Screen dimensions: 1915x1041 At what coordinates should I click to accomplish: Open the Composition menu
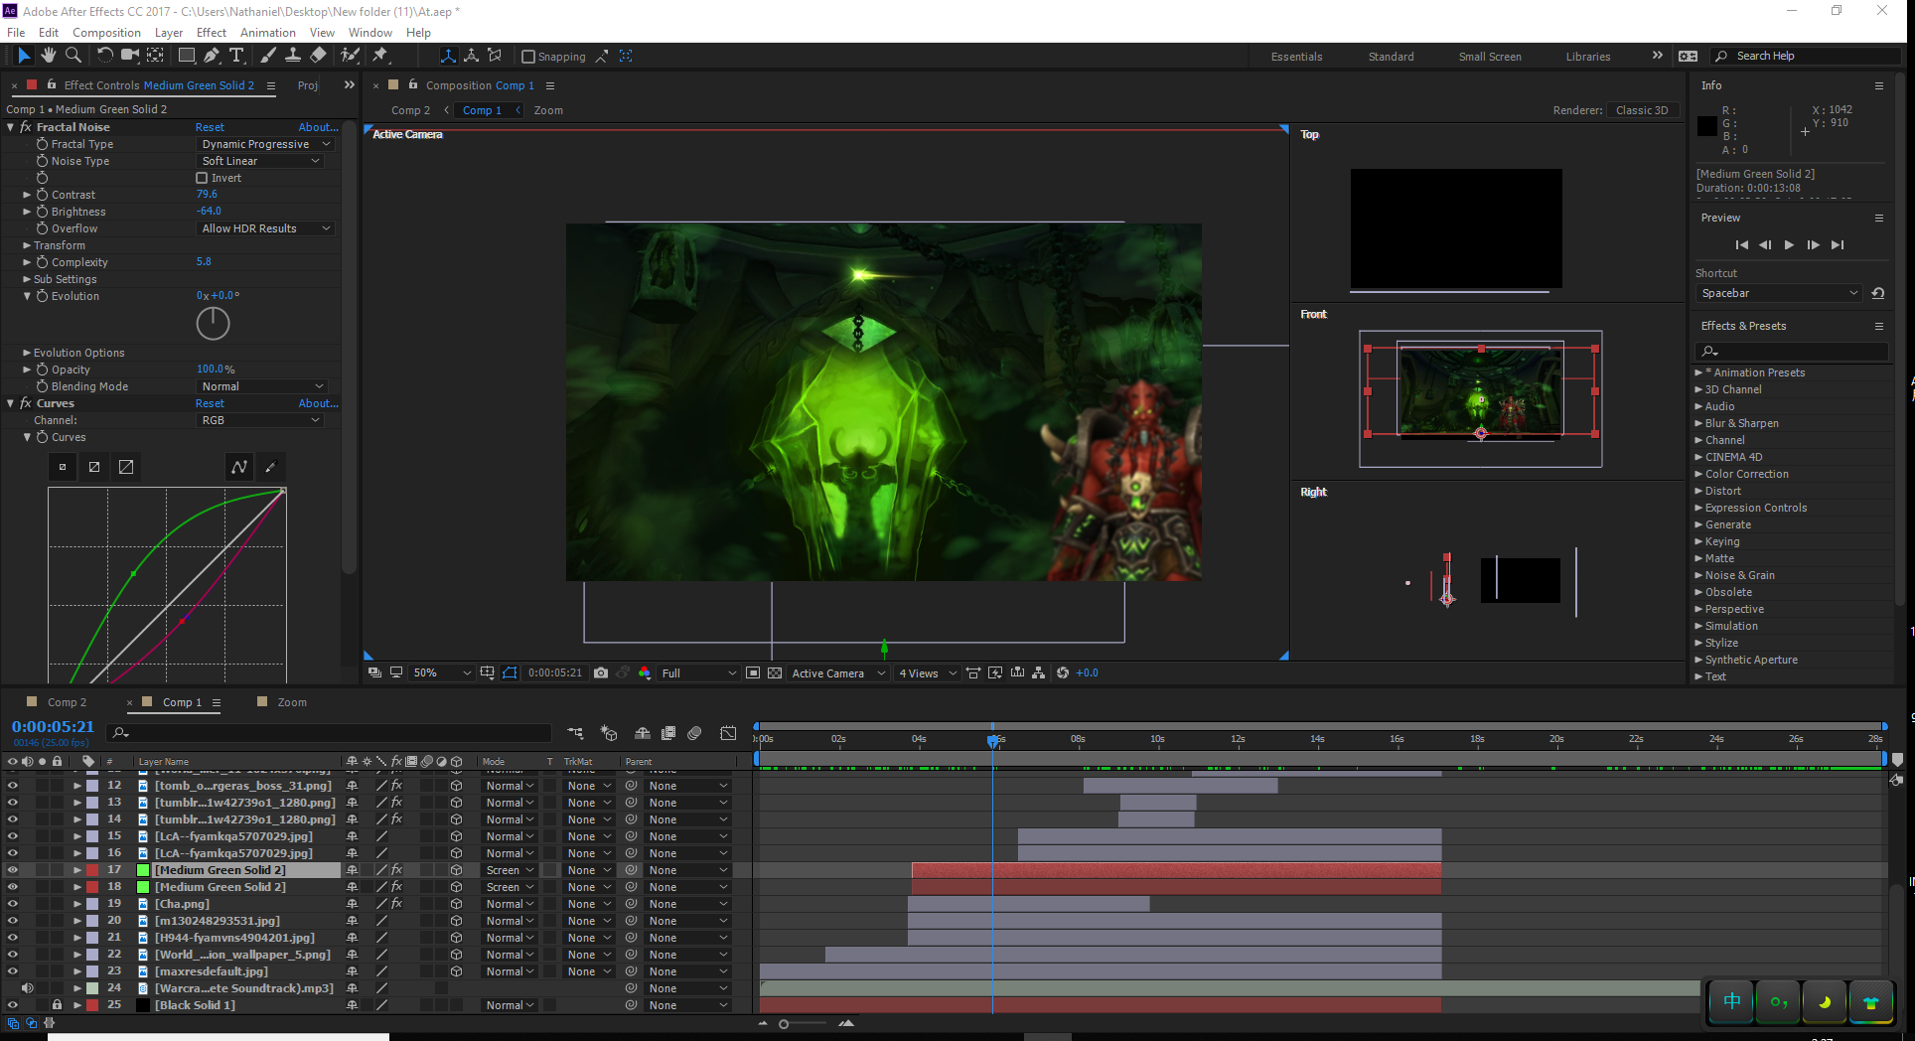coord(106,32)
